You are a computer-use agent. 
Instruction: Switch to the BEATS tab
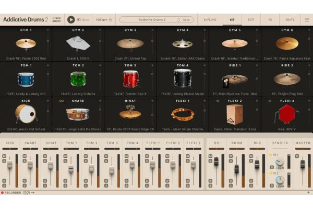[x=290, y=20]
